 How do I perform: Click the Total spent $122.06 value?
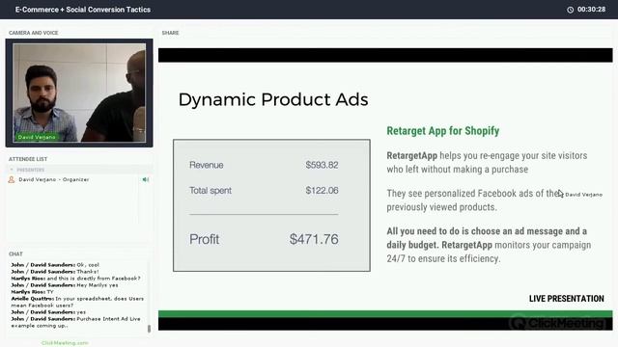pos(322,191)
